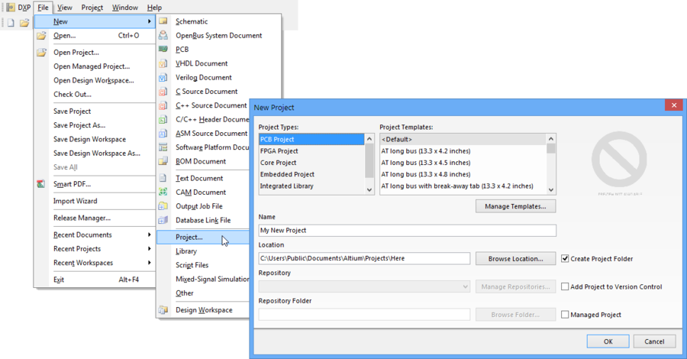
Task: Click the open folder toolbar icon
Action: pos(24,22)
